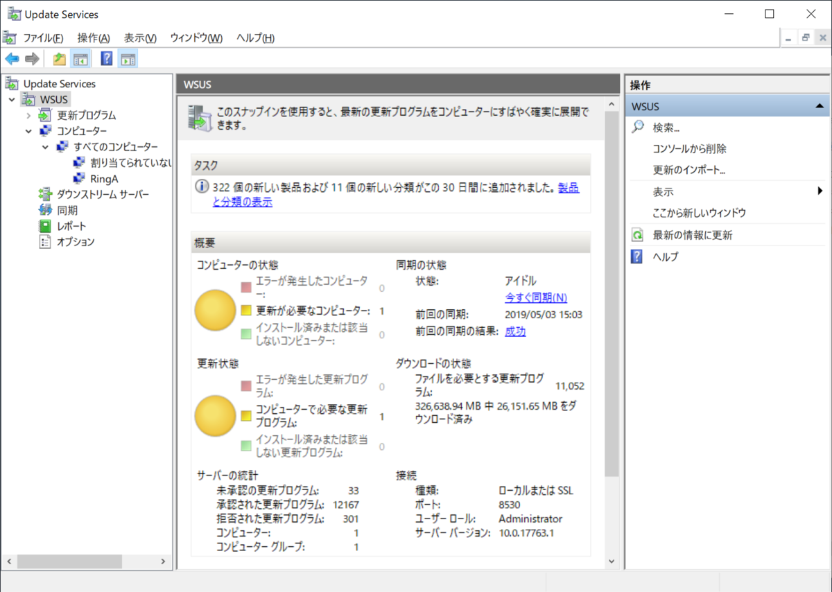Select the 同期 tree item
Image resolution: width=832 pixels, height=592 pixels.
point(67,210)
